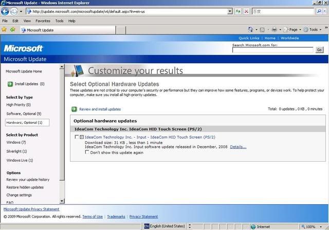329x230 pixels.
Task: Click the Details... link
Action: [x=238, y=147]
